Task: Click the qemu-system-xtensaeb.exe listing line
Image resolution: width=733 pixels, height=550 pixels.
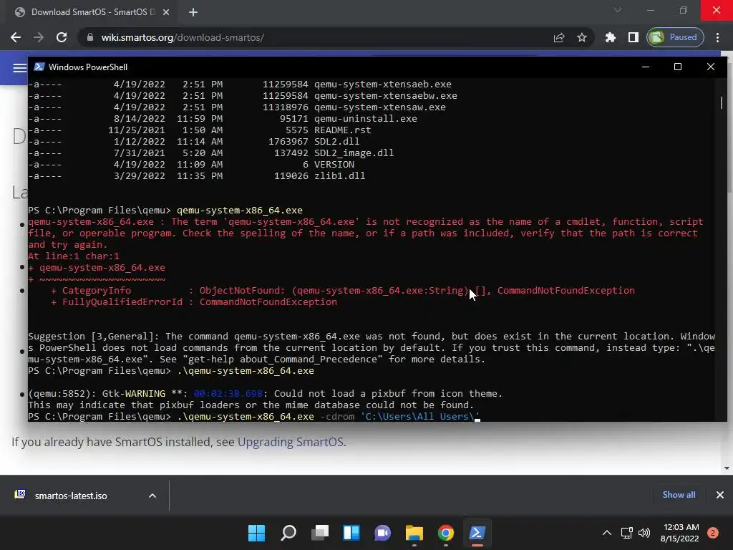Action: point(240,85)
